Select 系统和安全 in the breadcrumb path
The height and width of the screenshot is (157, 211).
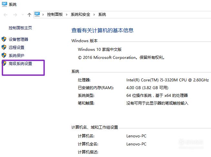[x=80, y=14]
